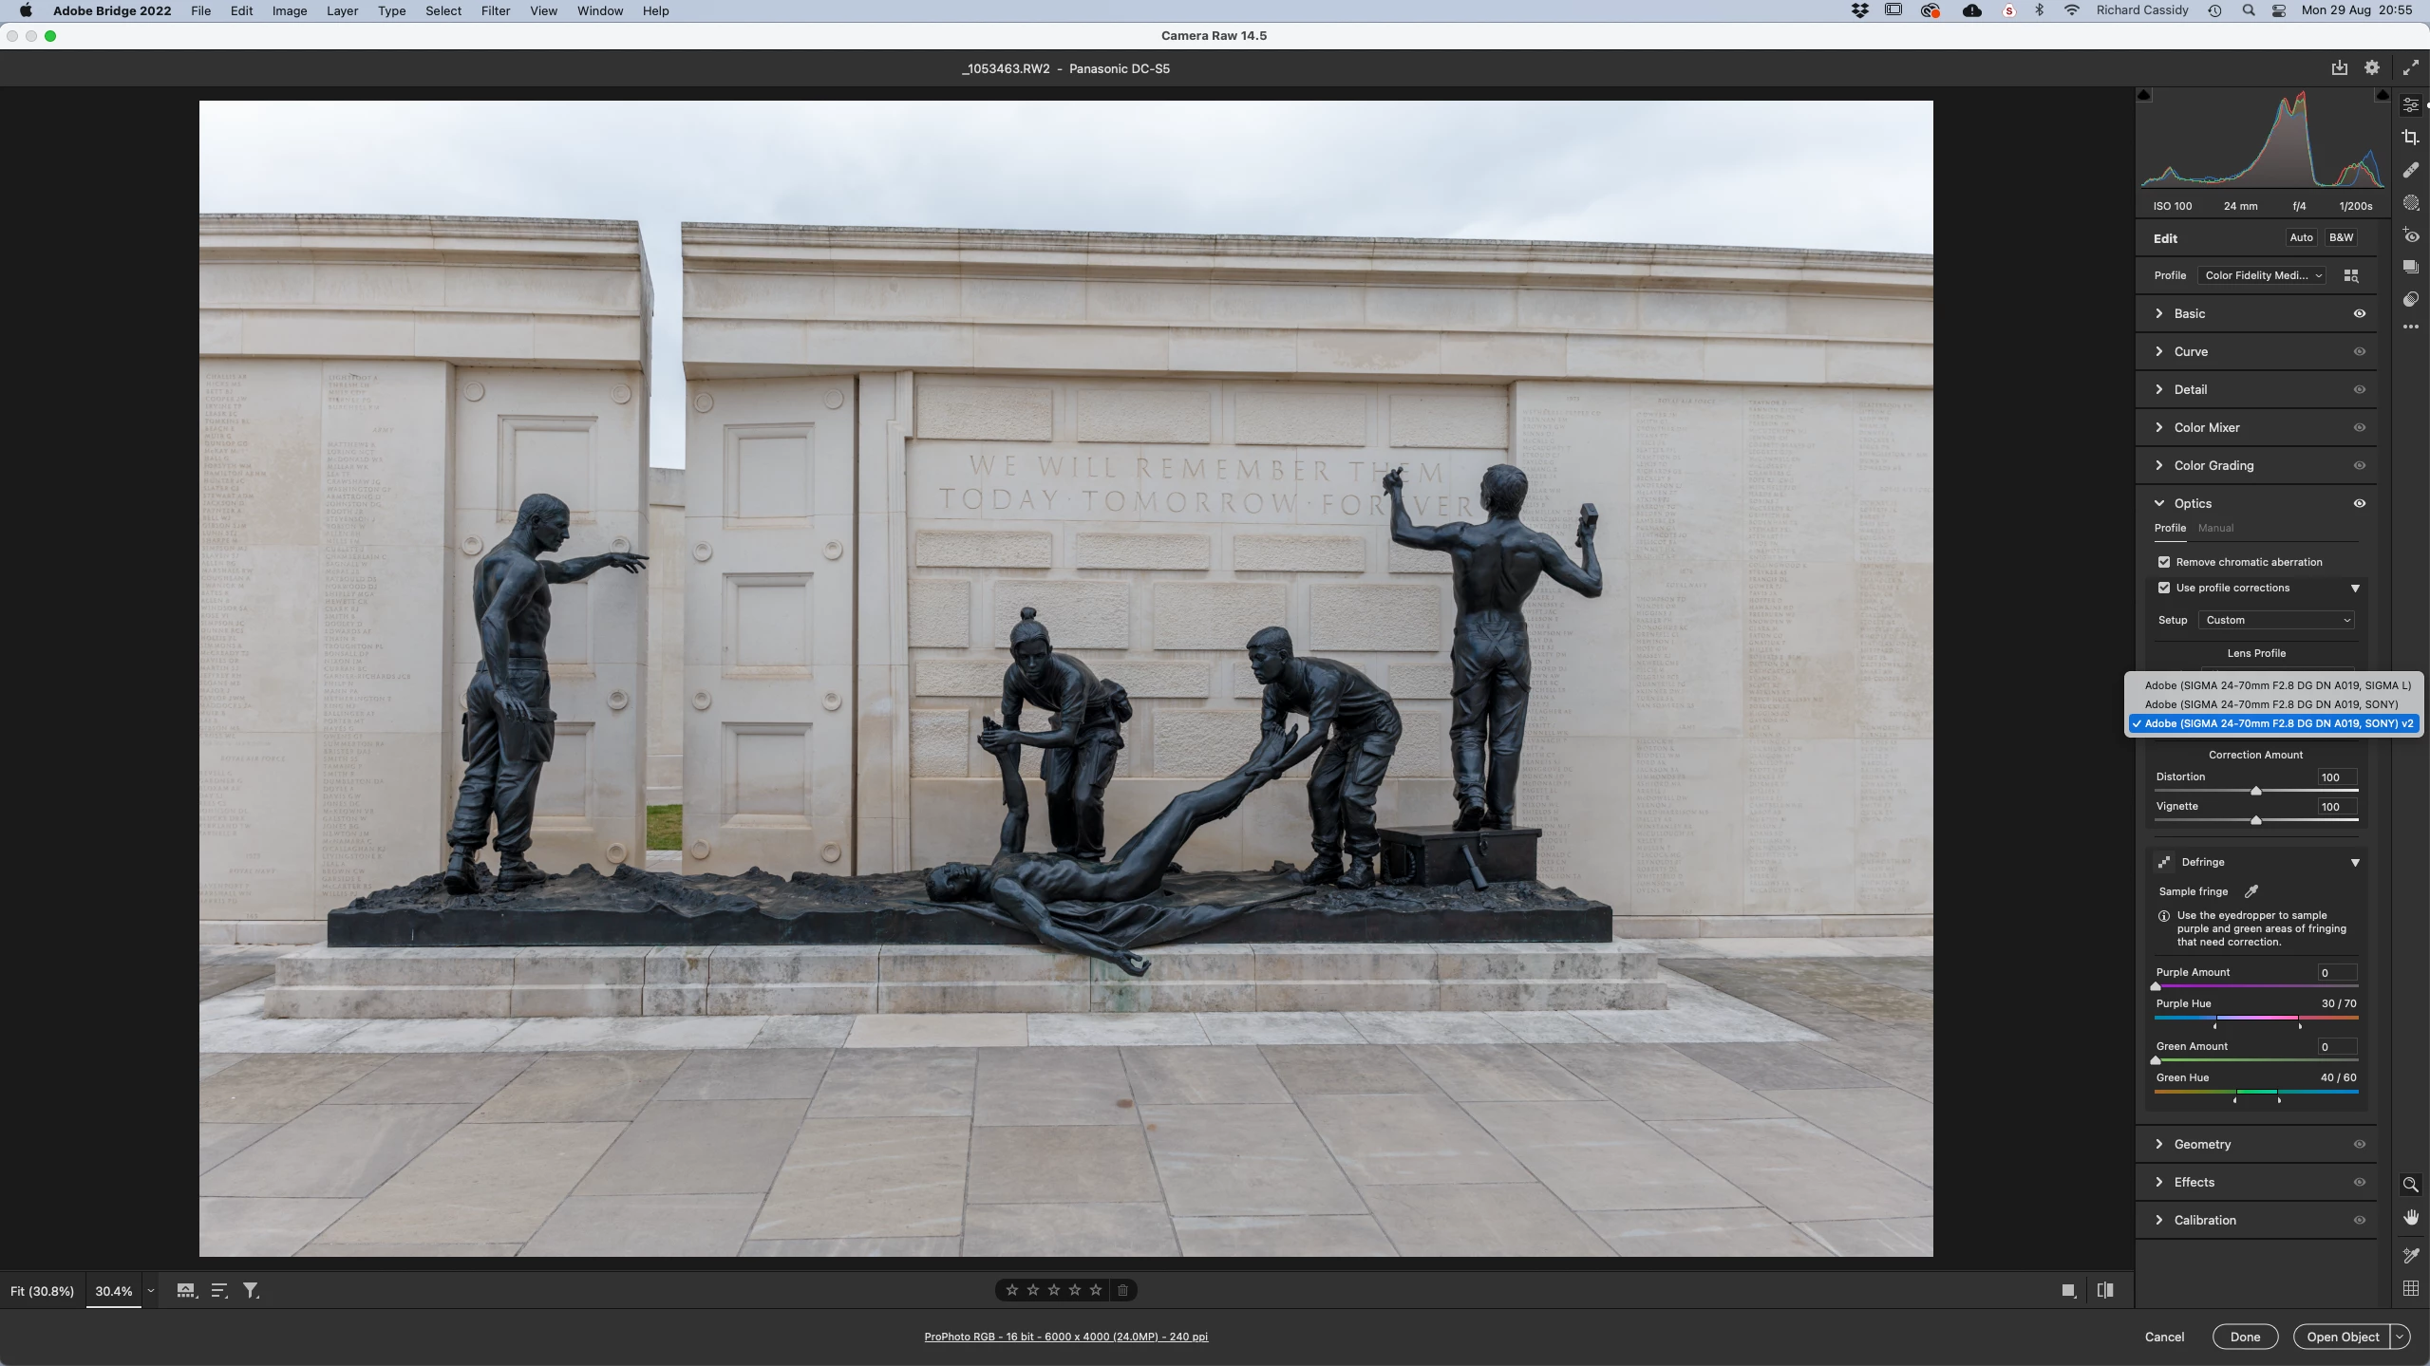Image resolution: width=2430 pixels, height=1366 pixels.
Task: Open the Color Fidelity profile dropdown
Action: click(2263, 275)
